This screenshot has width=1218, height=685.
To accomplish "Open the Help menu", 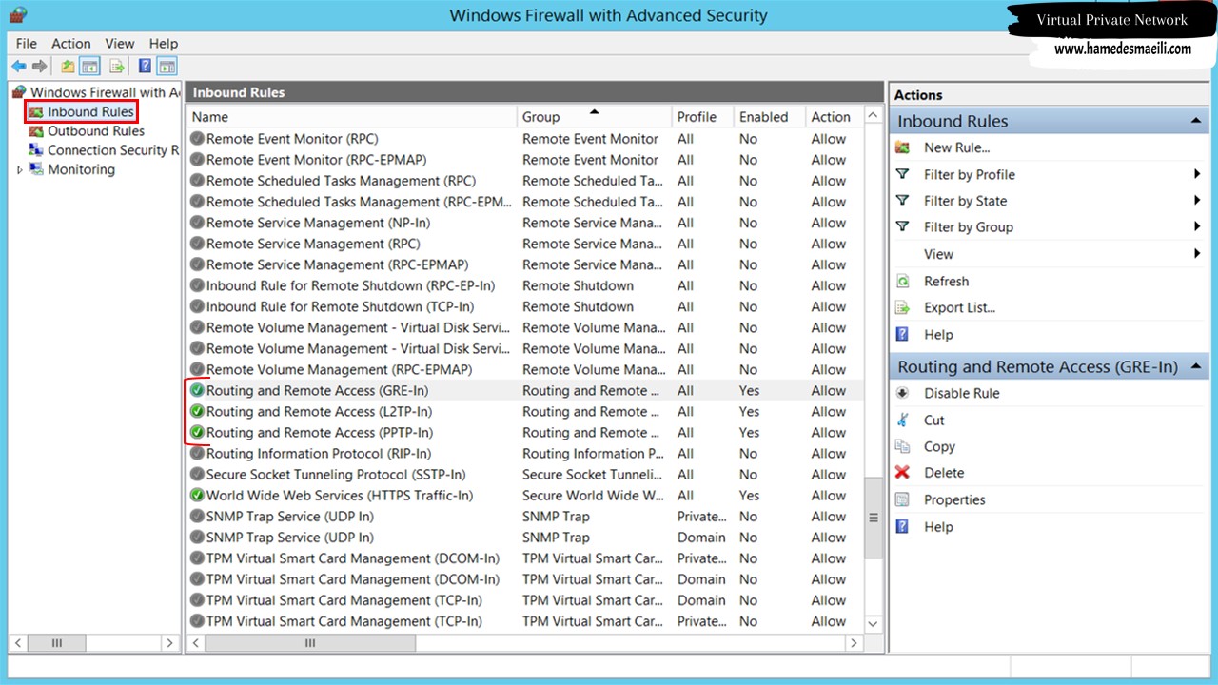I will click(164, 43).
